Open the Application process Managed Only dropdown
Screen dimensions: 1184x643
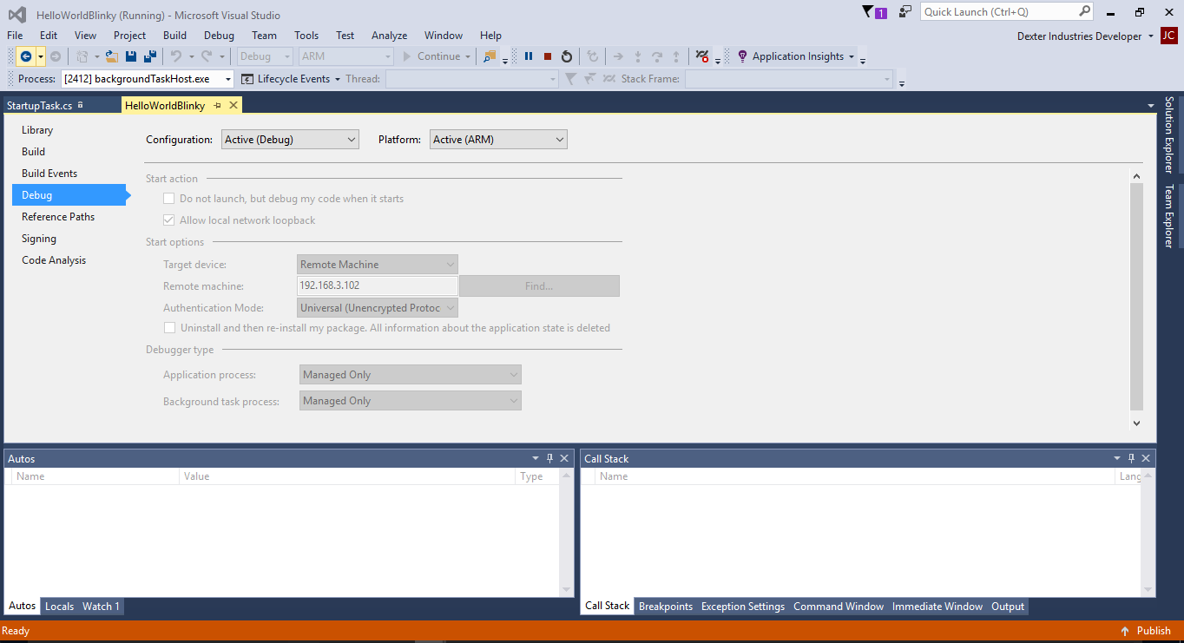click(411, 375)
